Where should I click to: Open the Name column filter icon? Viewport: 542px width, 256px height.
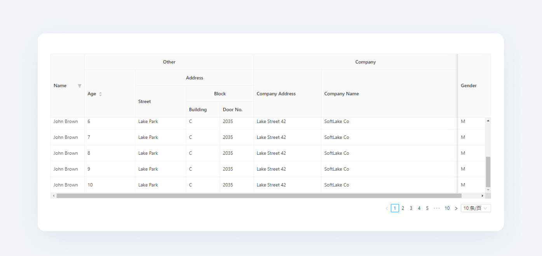point(80,86)
